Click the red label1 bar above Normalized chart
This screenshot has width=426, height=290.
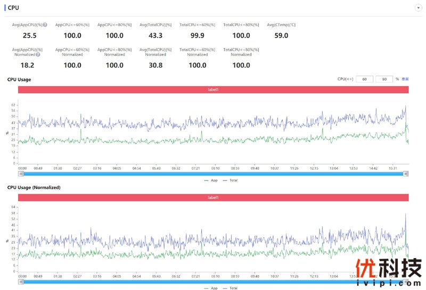tap(213, 197)
